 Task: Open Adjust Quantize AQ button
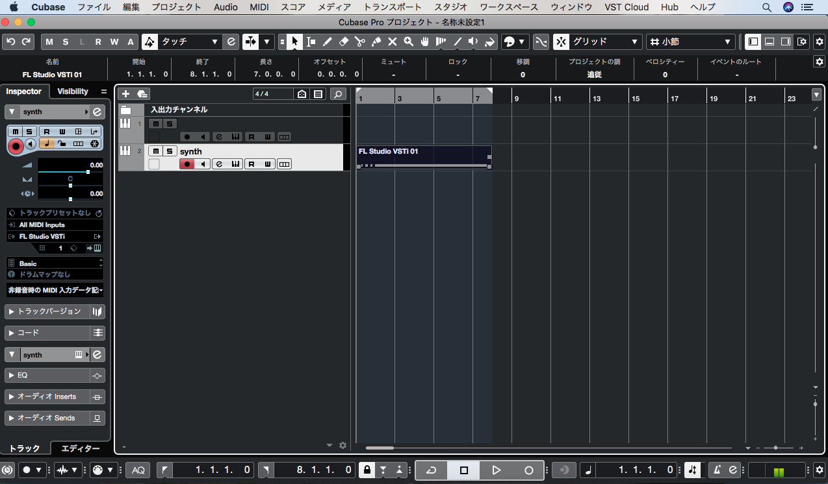[x=138, y=470]
